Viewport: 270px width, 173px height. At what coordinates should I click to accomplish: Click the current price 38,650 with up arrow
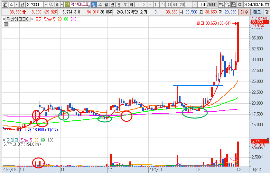18,12
